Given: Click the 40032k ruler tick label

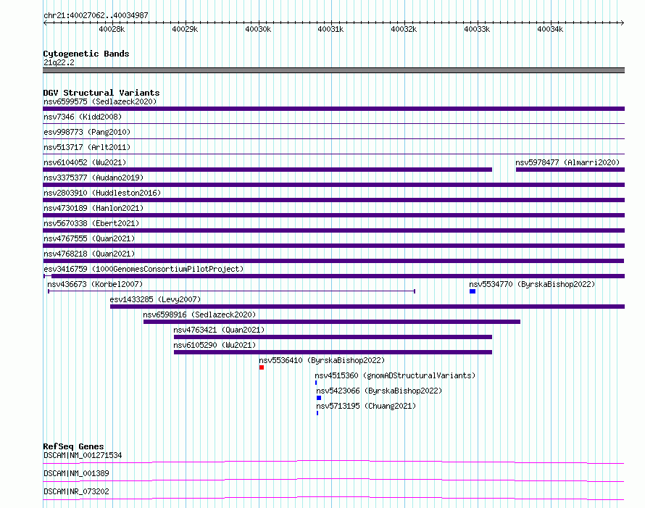Looking at the screenshot, I should coord(404,29).
